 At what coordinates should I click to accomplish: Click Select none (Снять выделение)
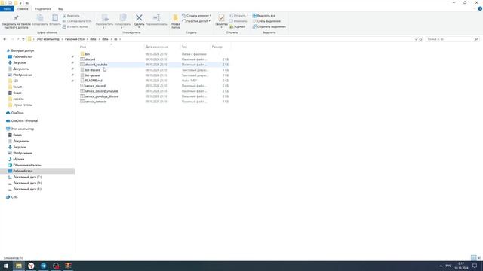pos(266,21)
